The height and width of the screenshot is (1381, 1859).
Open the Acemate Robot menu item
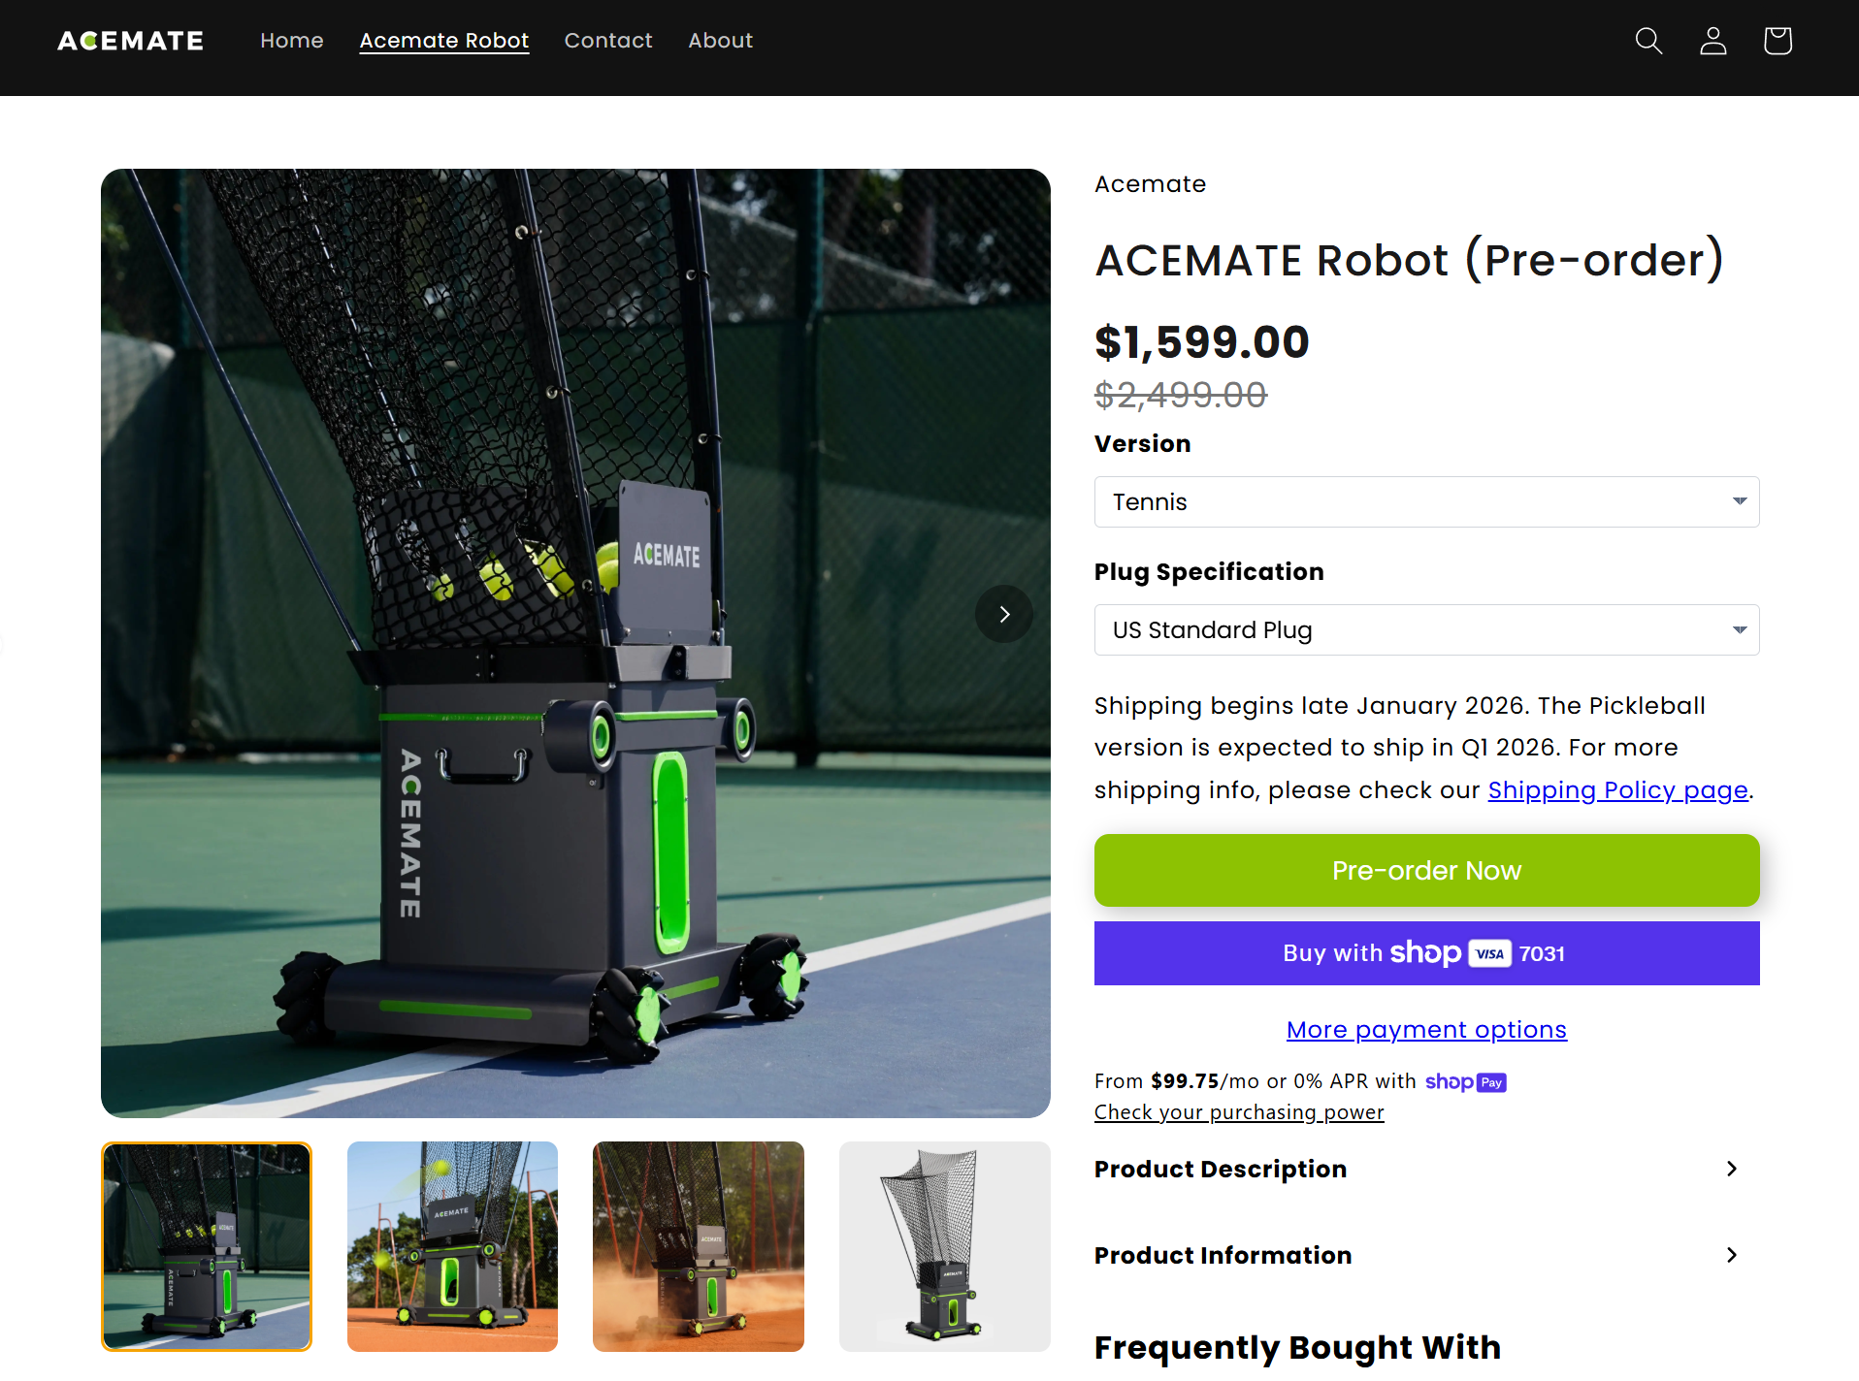click(x=443, y=41)
